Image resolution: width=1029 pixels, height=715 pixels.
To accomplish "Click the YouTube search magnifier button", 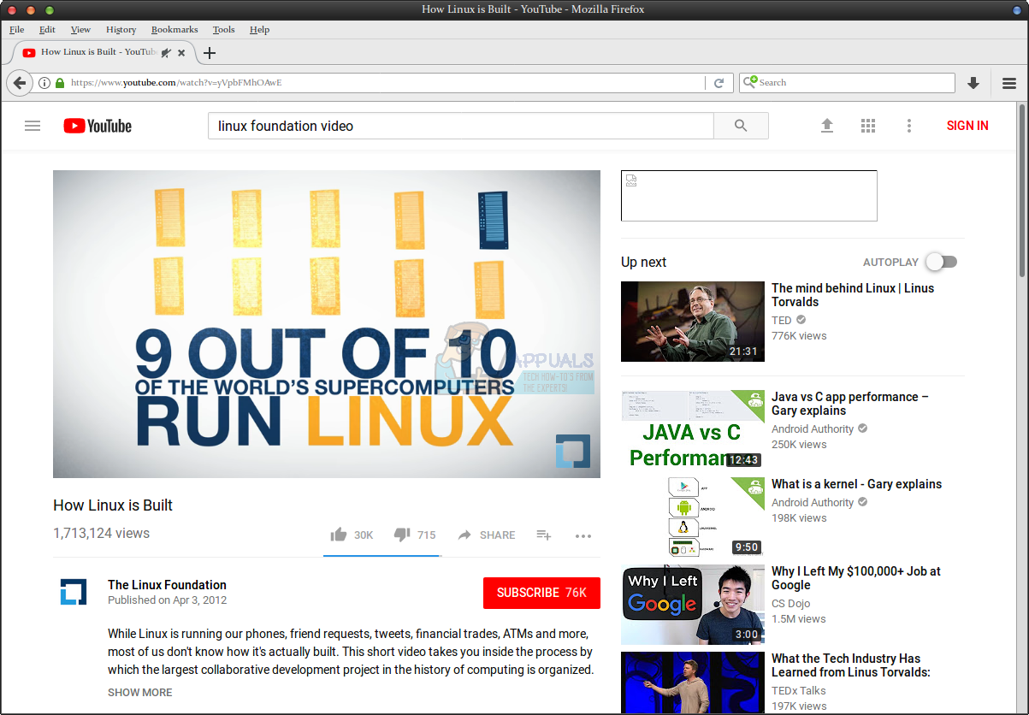I will pyautogui.click(x=741, y=126).
